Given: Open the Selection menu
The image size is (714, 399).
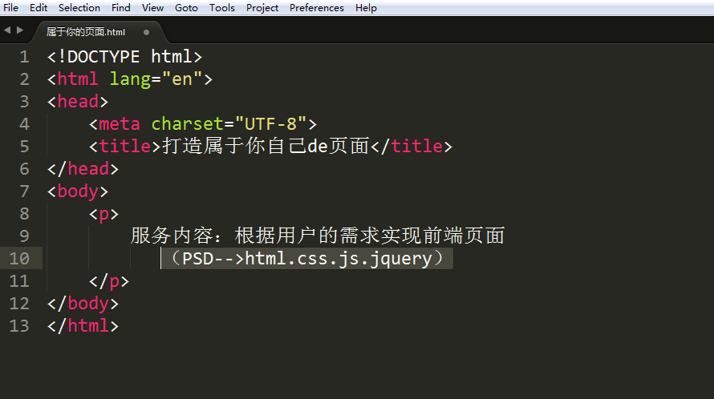Looking at the screenshot, I should 79,8.
